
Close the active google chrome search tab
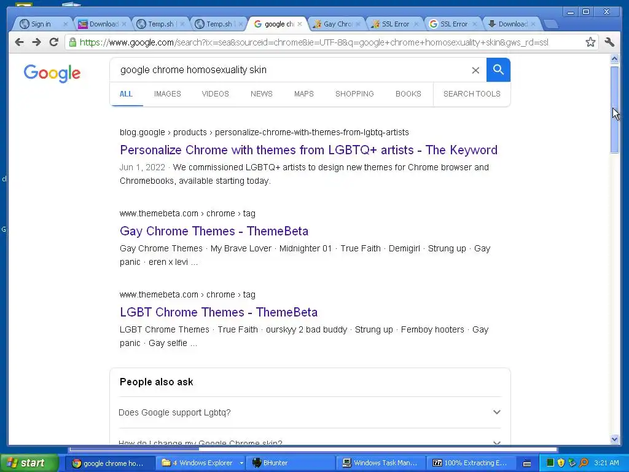point(300,24)
